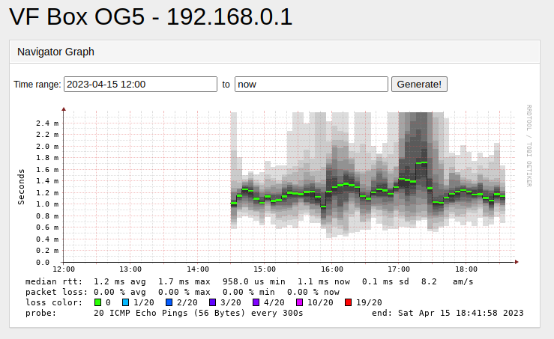Image resolution: width=554 pixels, height=339 pixels.
Task: Click the light blue 1/20 loss swatch
Action: (126, 302)
